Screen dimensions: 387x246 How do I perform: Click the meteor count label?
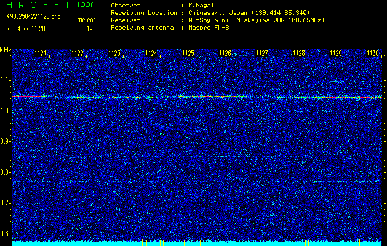click(86, 20)
